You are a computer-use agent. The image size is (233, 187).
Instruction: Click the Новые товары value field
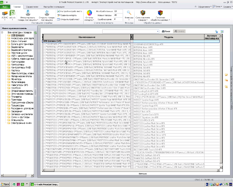(118, 15)
